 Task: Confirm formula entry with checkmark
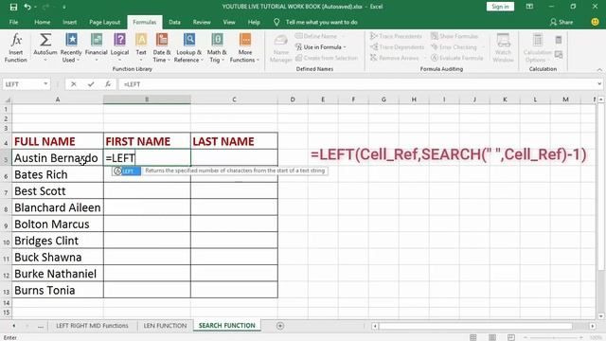(91, 84)
